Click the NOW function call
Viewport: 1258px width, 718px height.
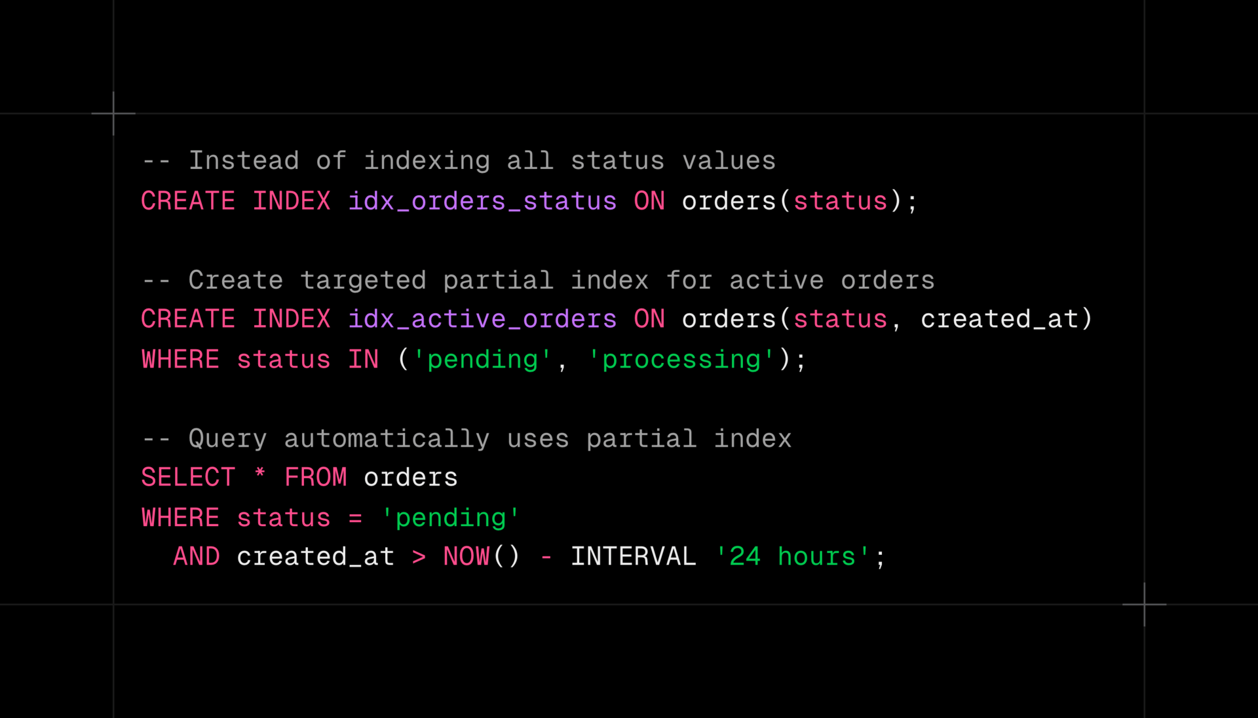[x=467, y=557]
